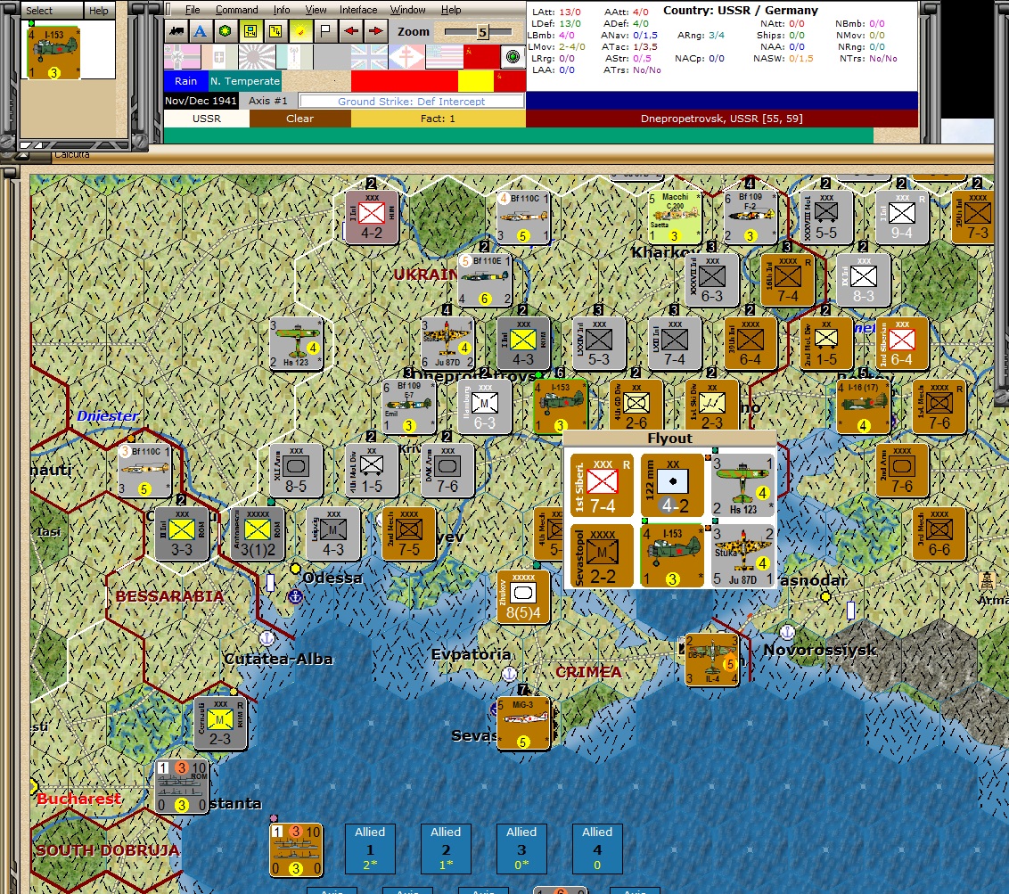1009x894 pixels.
Task: Open the View menu
Action: [316, 10]
